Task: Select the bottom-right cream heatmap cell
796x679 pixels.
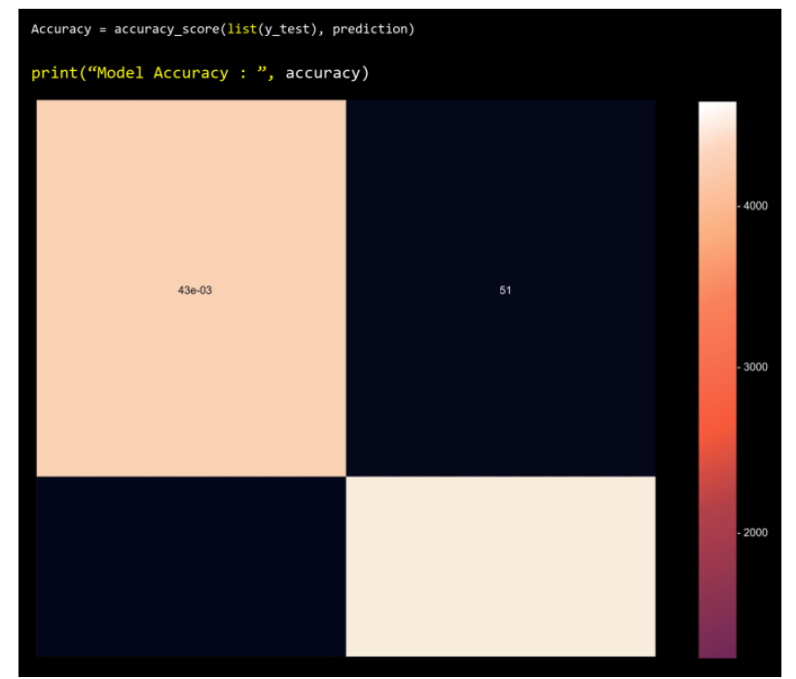Action: tap(501, 566)
